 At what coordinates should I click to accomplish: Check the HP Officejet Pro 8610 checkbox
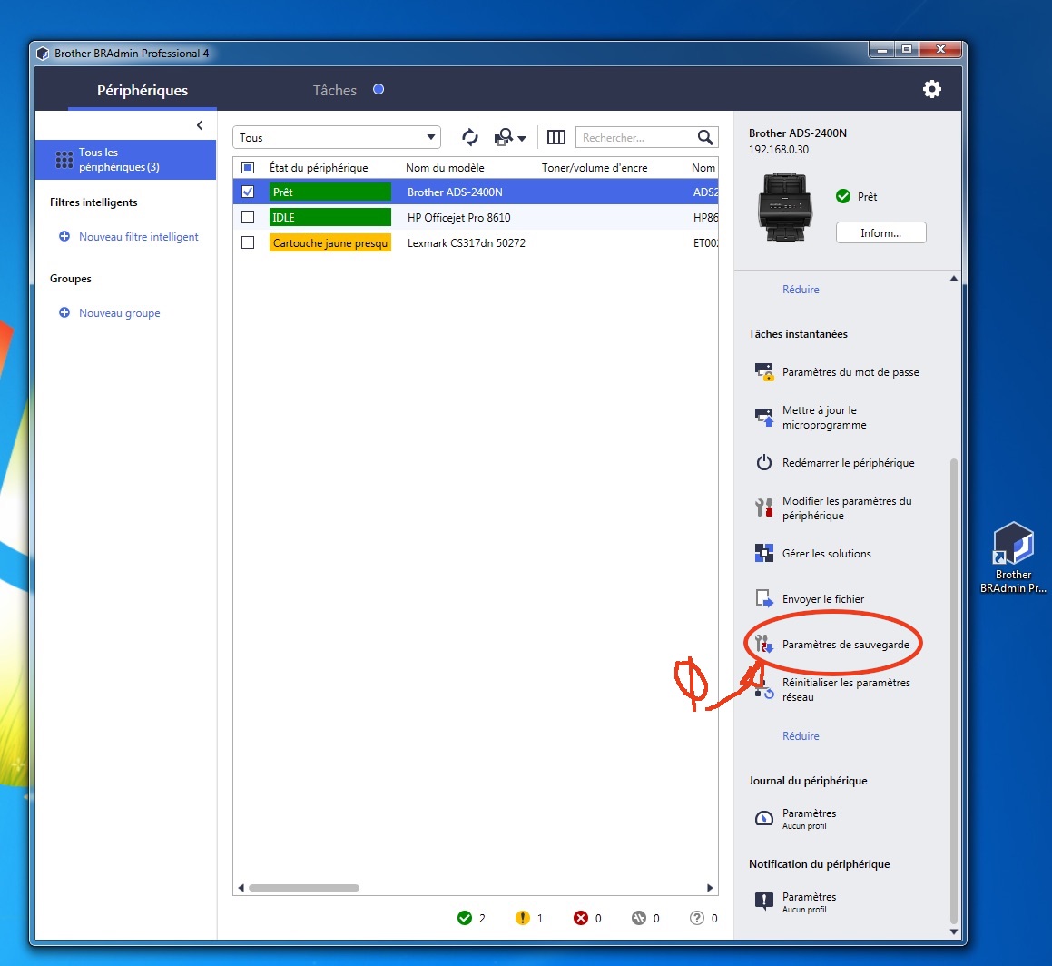pyautogui.click(x=248, y=217)
